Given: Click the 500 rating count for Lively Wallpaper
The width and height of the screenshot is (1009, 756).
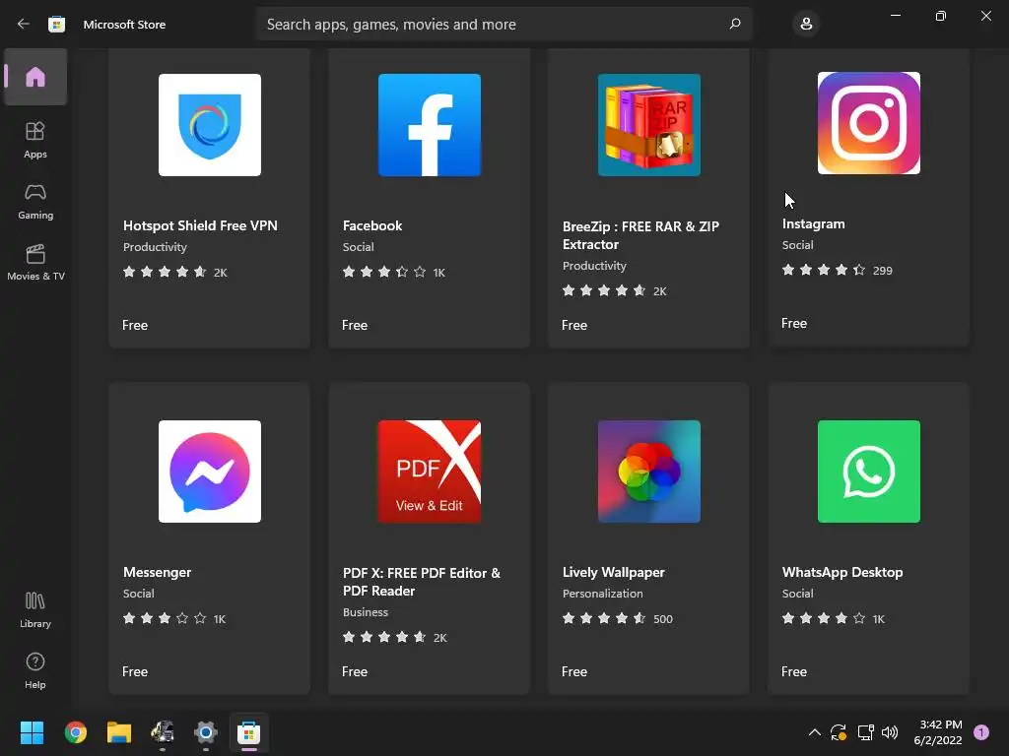Looking at the screenshot, I should click(x=663, y=619).
